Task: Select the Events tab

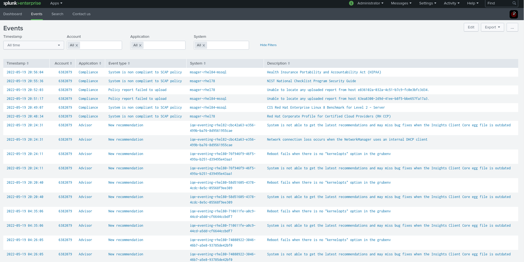Action: (37, 14)
